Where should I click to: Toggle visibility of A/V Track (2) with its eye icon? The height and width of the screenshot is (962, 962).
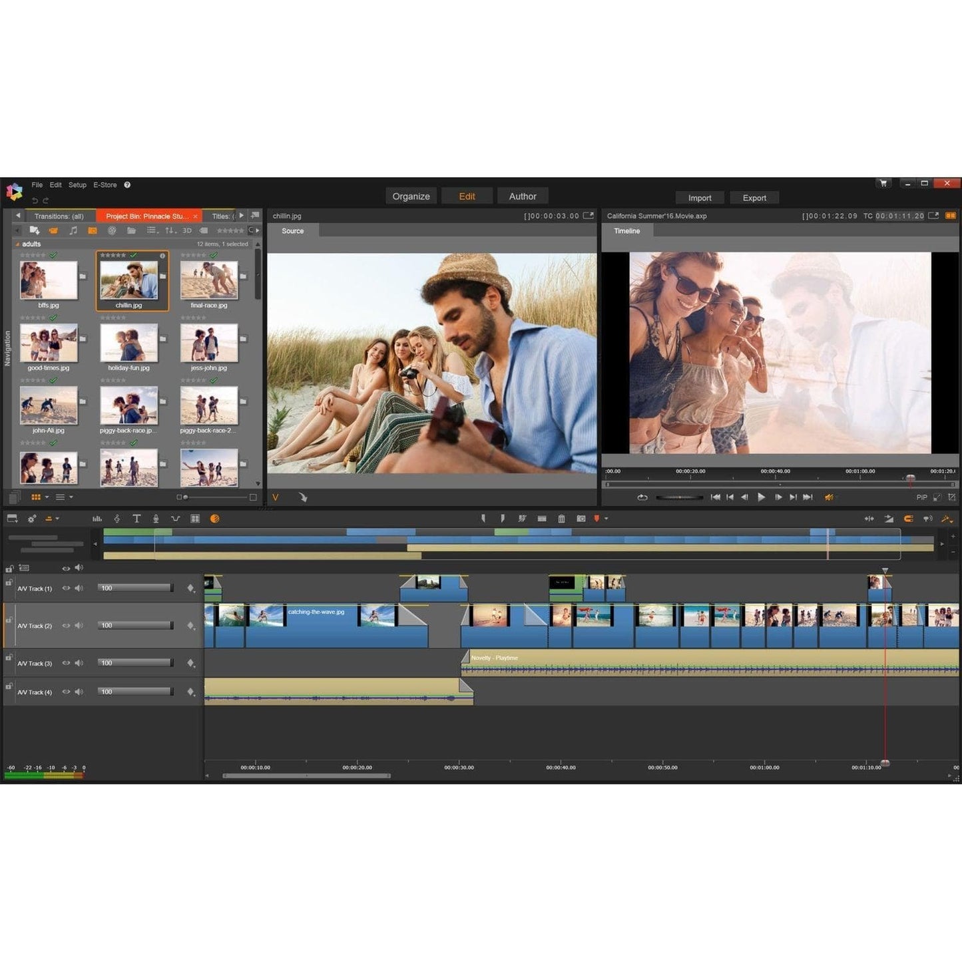(x=67, y=625)
